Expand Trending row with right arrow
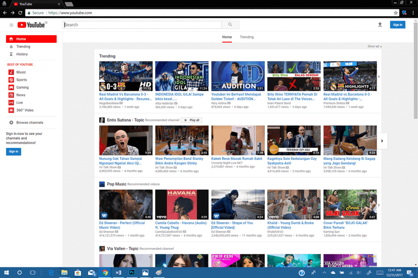The image size is (418, 278). (x=379, y=77)
